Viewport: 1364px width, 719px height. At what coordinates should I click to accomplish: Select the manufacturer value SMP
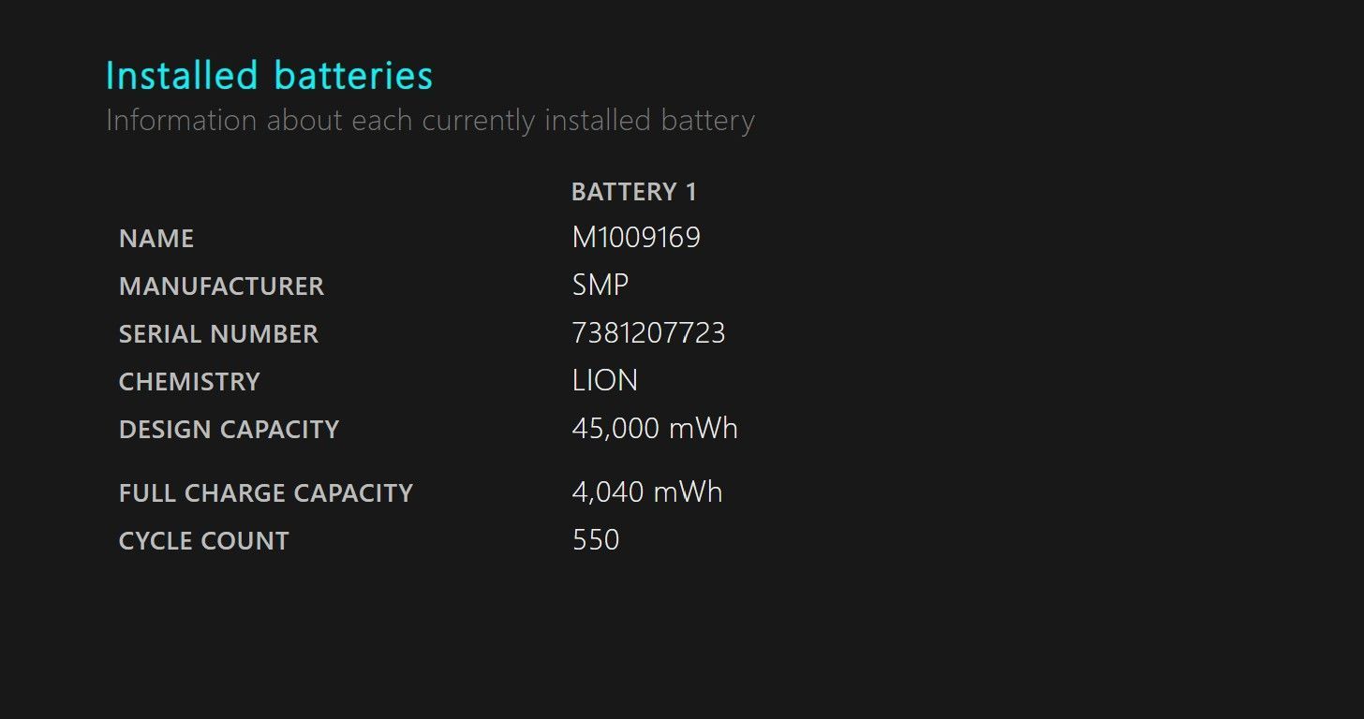click(600, 286)
